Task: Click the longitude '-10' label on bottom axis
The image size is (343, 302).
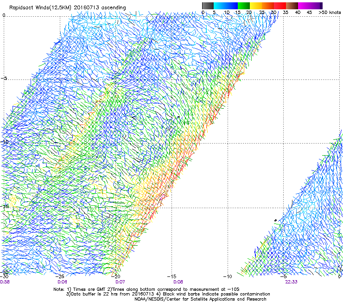Action: 228,276
